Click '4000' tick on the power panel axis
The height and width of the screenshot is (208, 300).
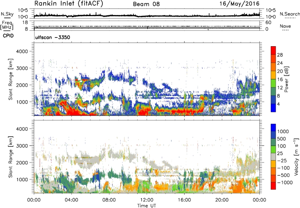22,51
